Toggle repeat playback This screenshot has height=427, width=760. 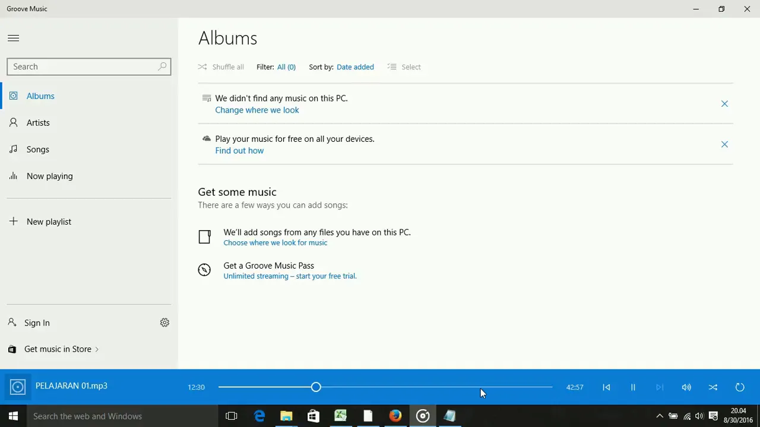pos(740,387)
